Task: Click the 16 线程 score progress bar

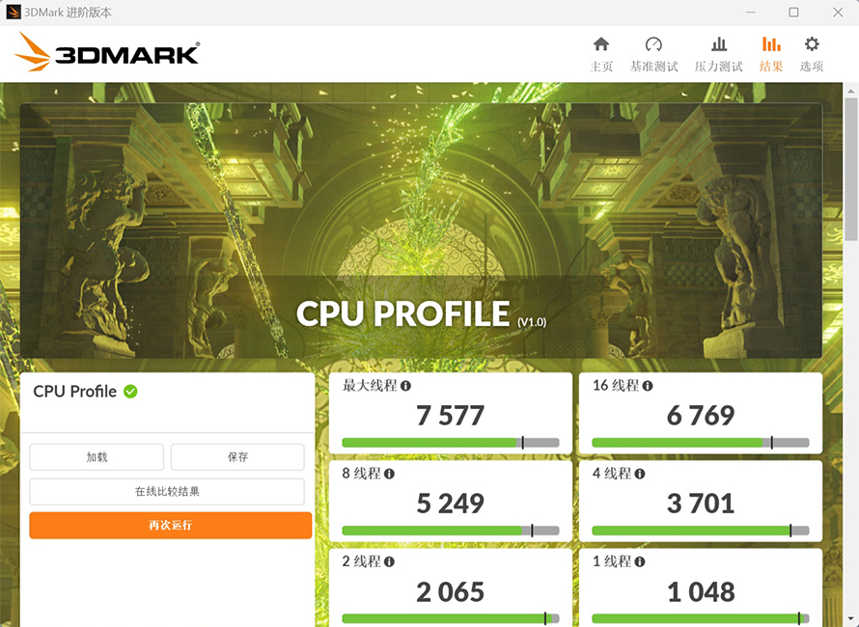Action: [700, 443]
